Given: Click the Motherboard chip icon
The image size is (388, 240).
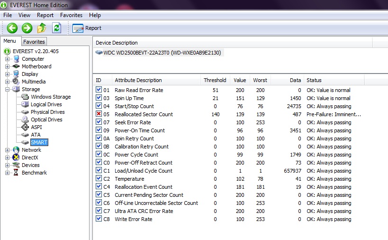Looking at the screenshot, I should (16, 66).
